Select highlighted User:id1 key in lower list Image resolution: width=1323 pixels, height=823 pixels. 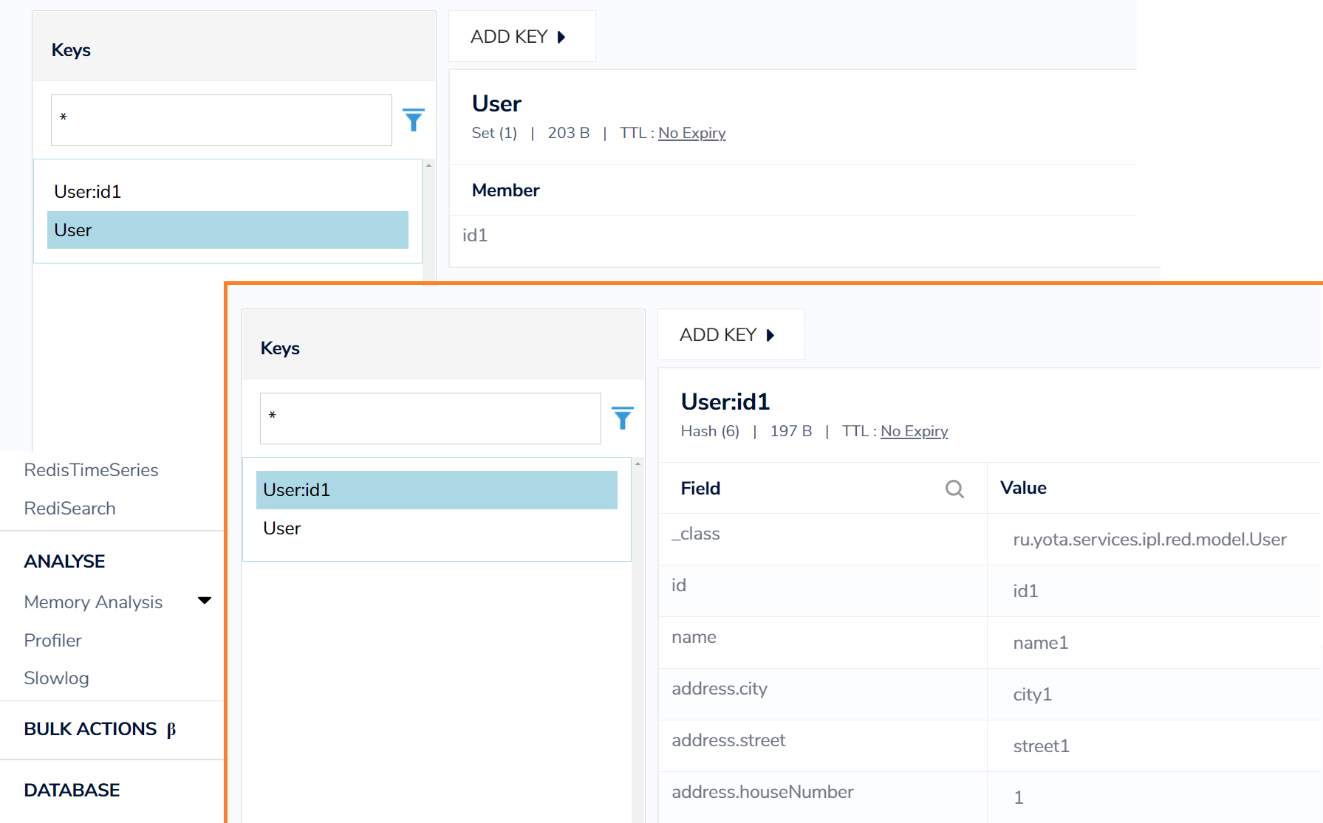coord(436,490)
